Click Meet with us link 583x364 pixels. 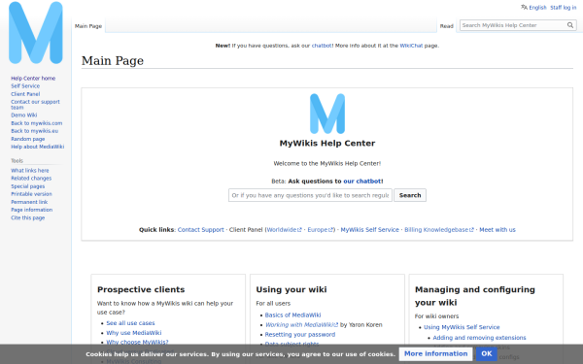tap(497, 230)
